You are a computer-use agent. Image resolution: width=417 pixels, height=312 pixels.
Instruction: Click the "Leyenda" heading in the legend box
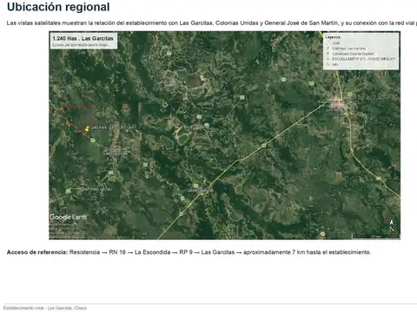333,37
